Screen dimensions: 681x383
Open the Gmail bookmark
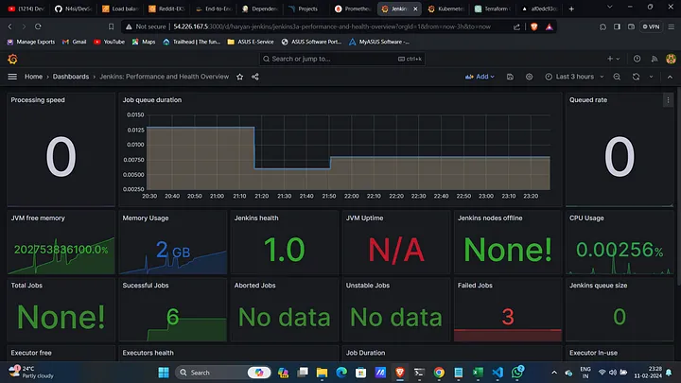[75, 42]
